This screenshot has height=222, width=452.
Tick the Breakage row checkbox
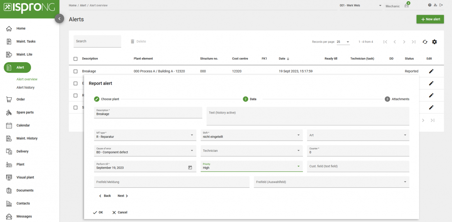(x=76, y=71)
